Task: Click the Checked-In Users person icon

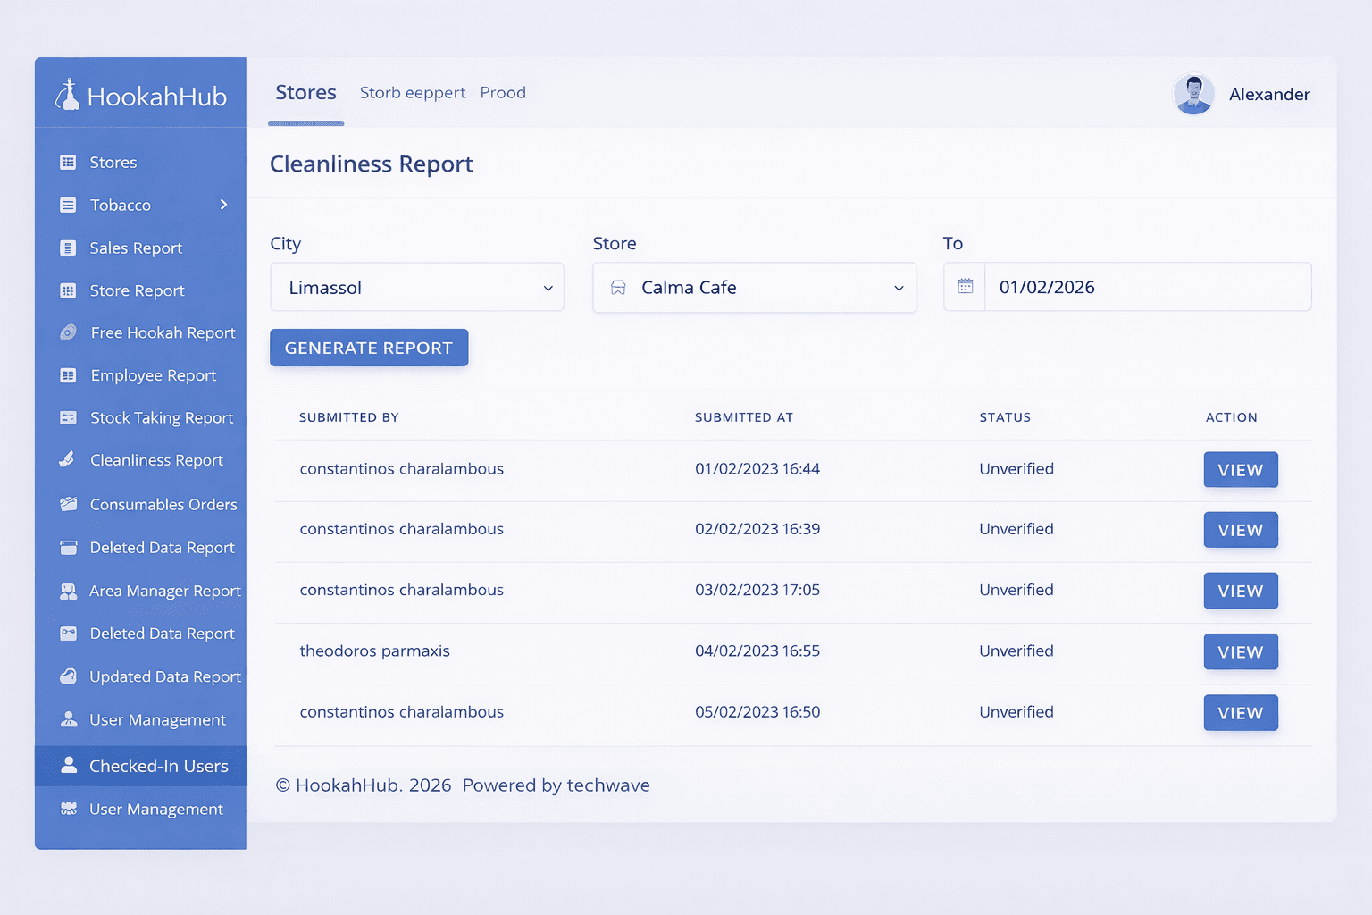Action: point(69,766)
